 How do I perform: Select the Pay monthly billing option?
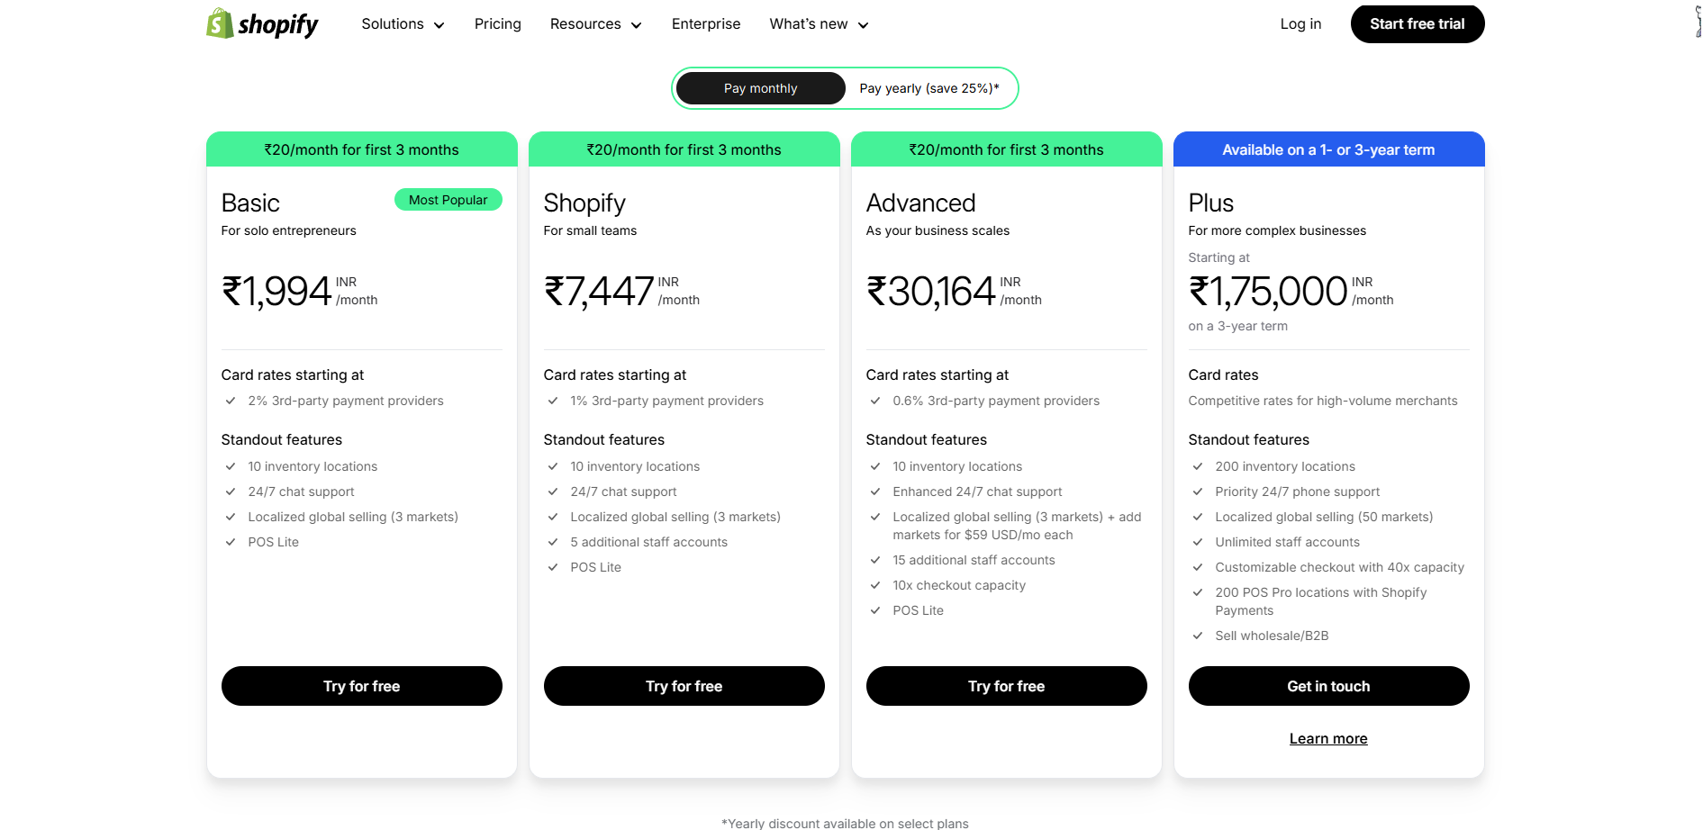click(x=760, y=88)
